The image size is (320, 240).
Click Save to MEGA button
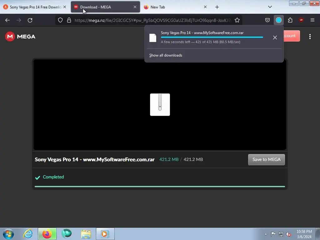pos(266,160)
